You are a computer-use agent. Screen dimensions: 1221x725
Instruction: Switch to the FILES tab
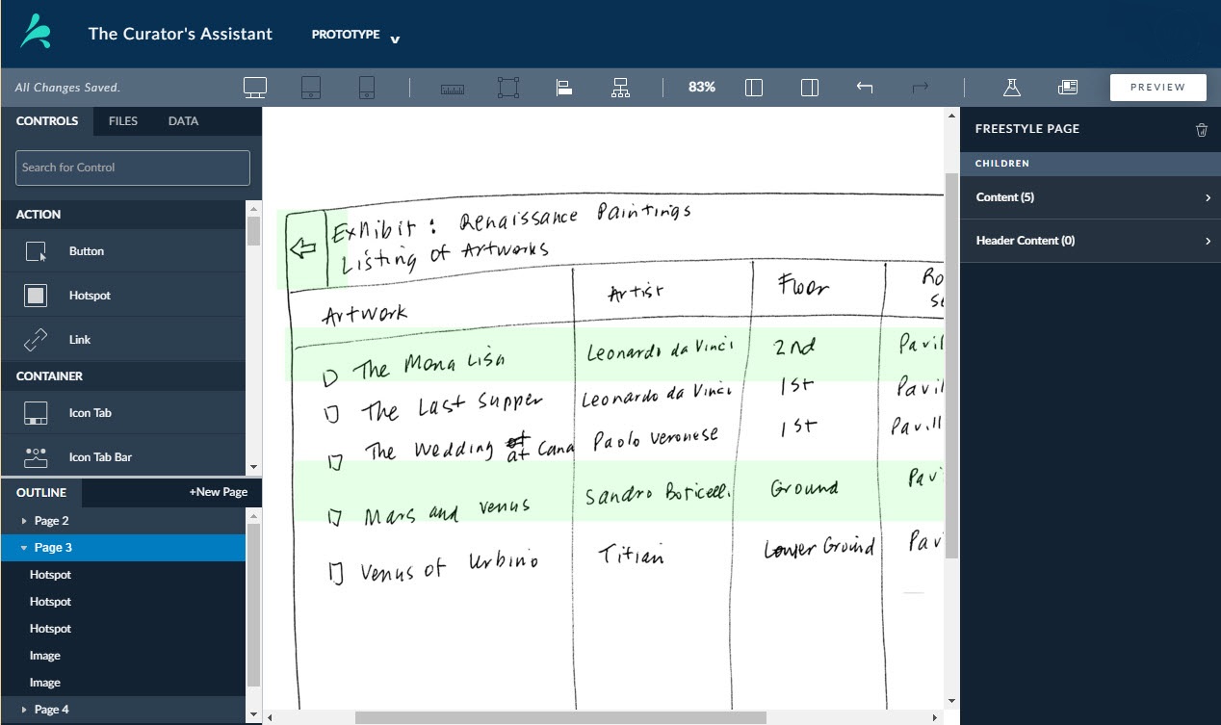point(123,121)
